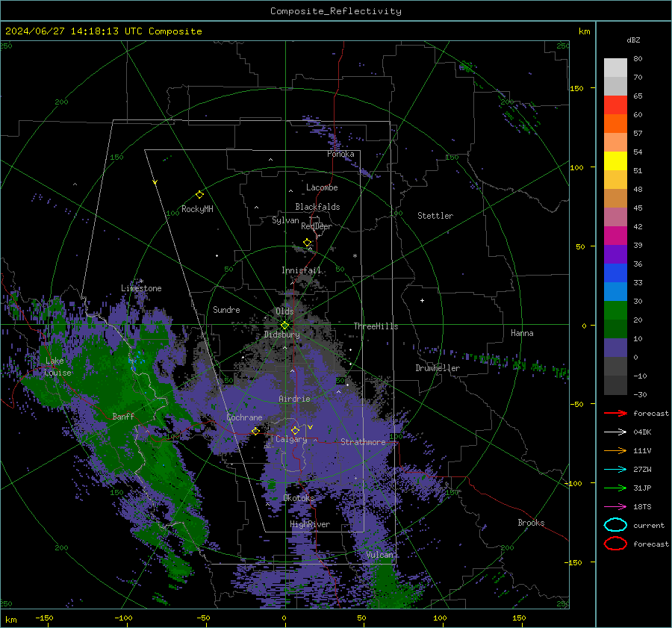Click the Blackfalds city label

[317, 207]
